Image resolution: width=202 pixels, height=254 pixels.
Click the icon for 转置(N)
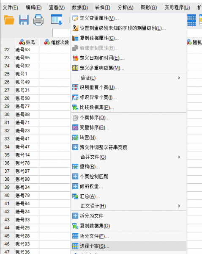coord(75,138)
